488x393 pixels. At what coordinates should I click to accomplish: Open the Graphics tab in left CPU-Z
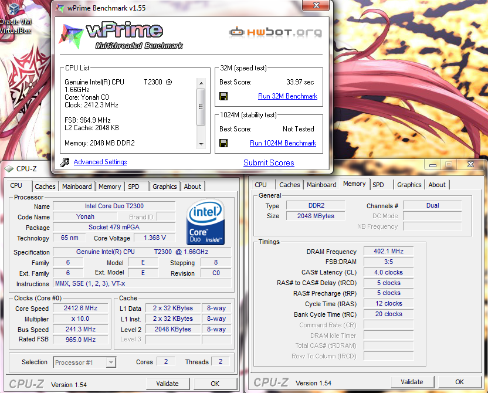[165, 187]
